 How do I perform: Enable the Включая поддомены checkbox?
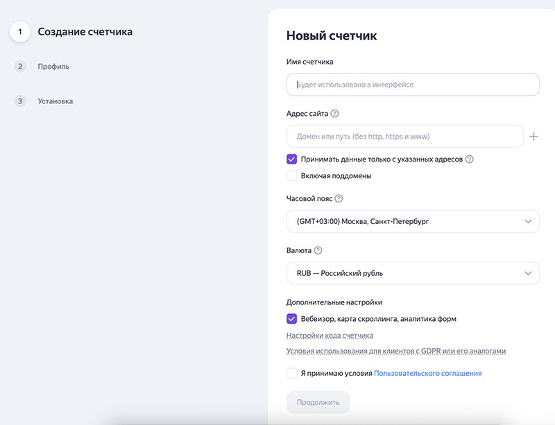coord(291,176)
